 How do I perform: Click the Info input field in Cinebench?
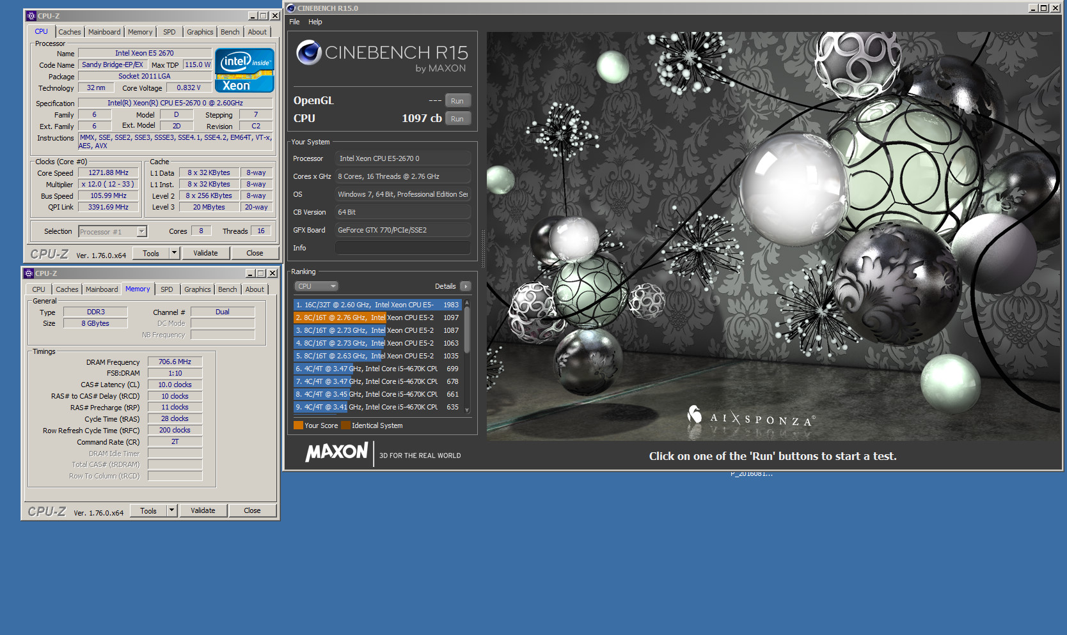pos(403,248)
